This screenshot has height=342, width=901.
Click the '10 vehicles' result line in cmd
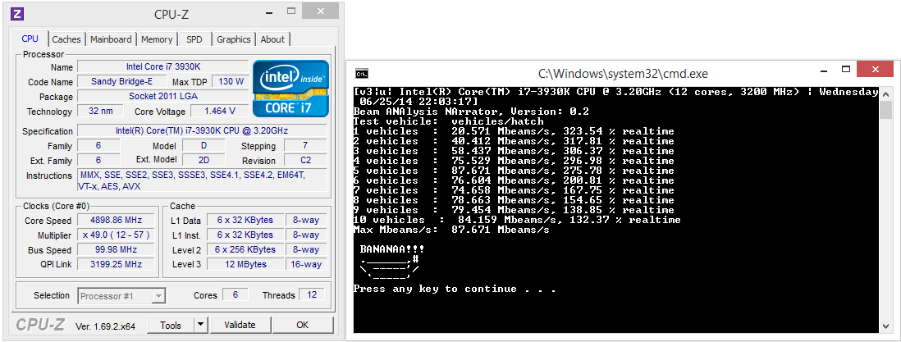[517, 220]
